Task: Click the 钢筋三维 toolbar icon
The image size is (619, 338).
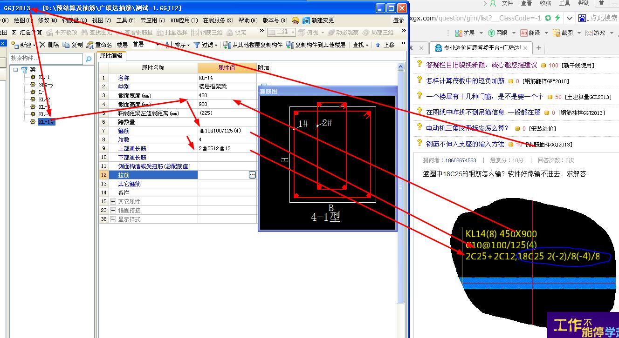Action: point(195,33)
